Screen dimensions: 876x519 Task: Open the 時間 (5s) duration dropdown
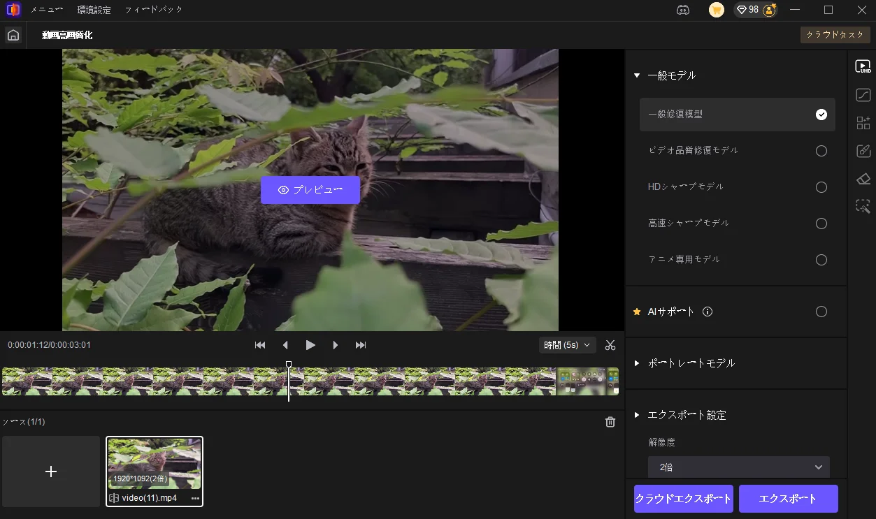pos(567,345)
